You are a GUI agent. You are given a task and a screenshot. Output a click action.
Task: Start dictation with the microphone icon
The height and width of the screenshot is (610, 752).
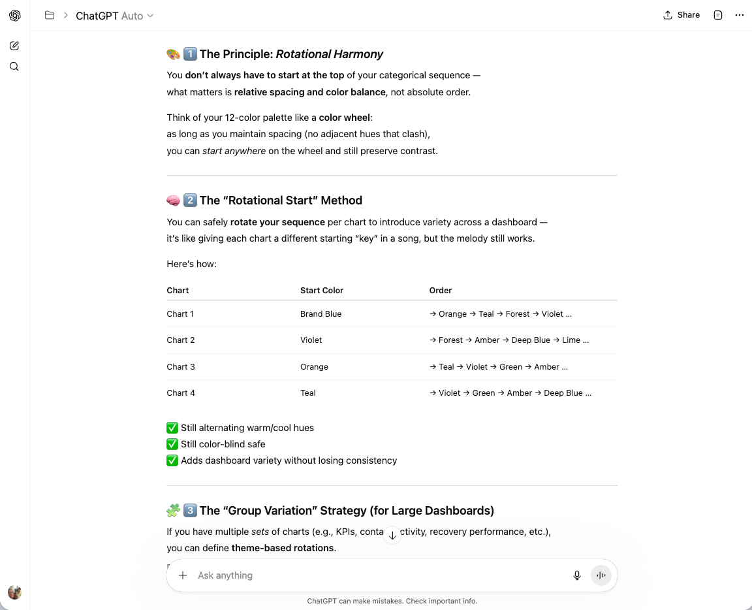pos(577,575)
